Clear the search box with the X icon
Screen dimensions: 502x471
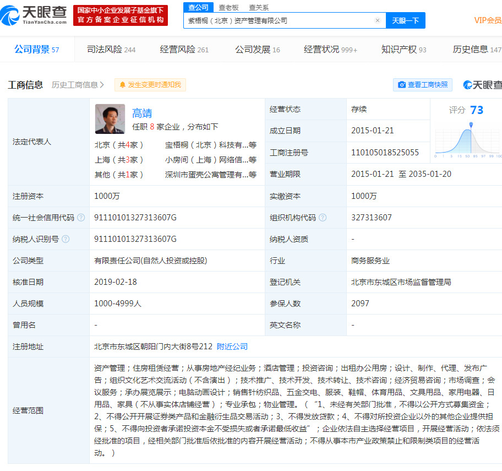pyautogui.click(x=378, y=20)
